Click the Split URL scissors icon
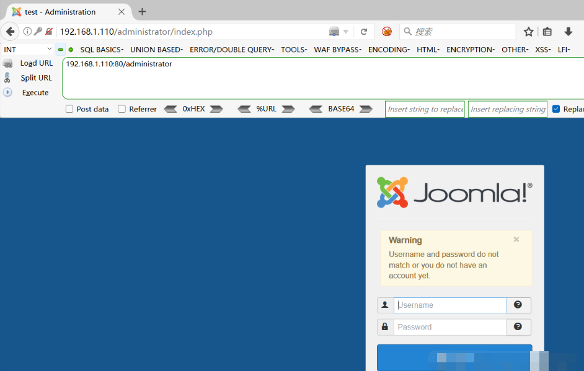The height and width of the screenshot is (371, 584). coord(7,77)
